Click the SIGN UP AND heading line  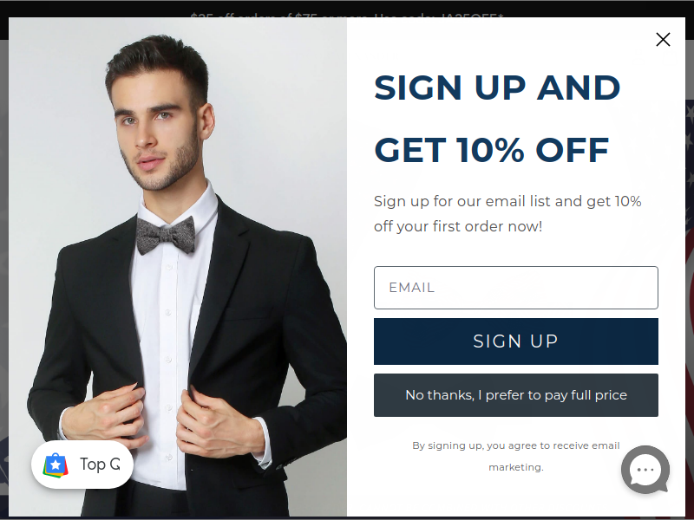[x=497, y=88]
